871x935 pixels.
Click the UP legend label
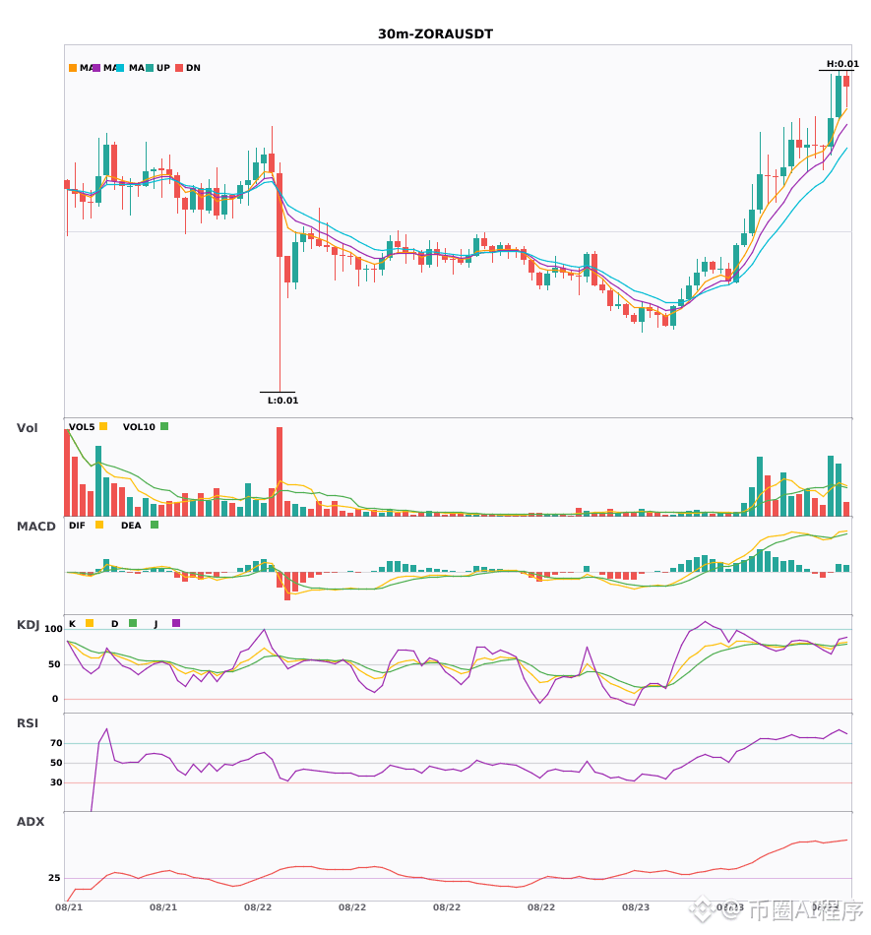point(163,68)
